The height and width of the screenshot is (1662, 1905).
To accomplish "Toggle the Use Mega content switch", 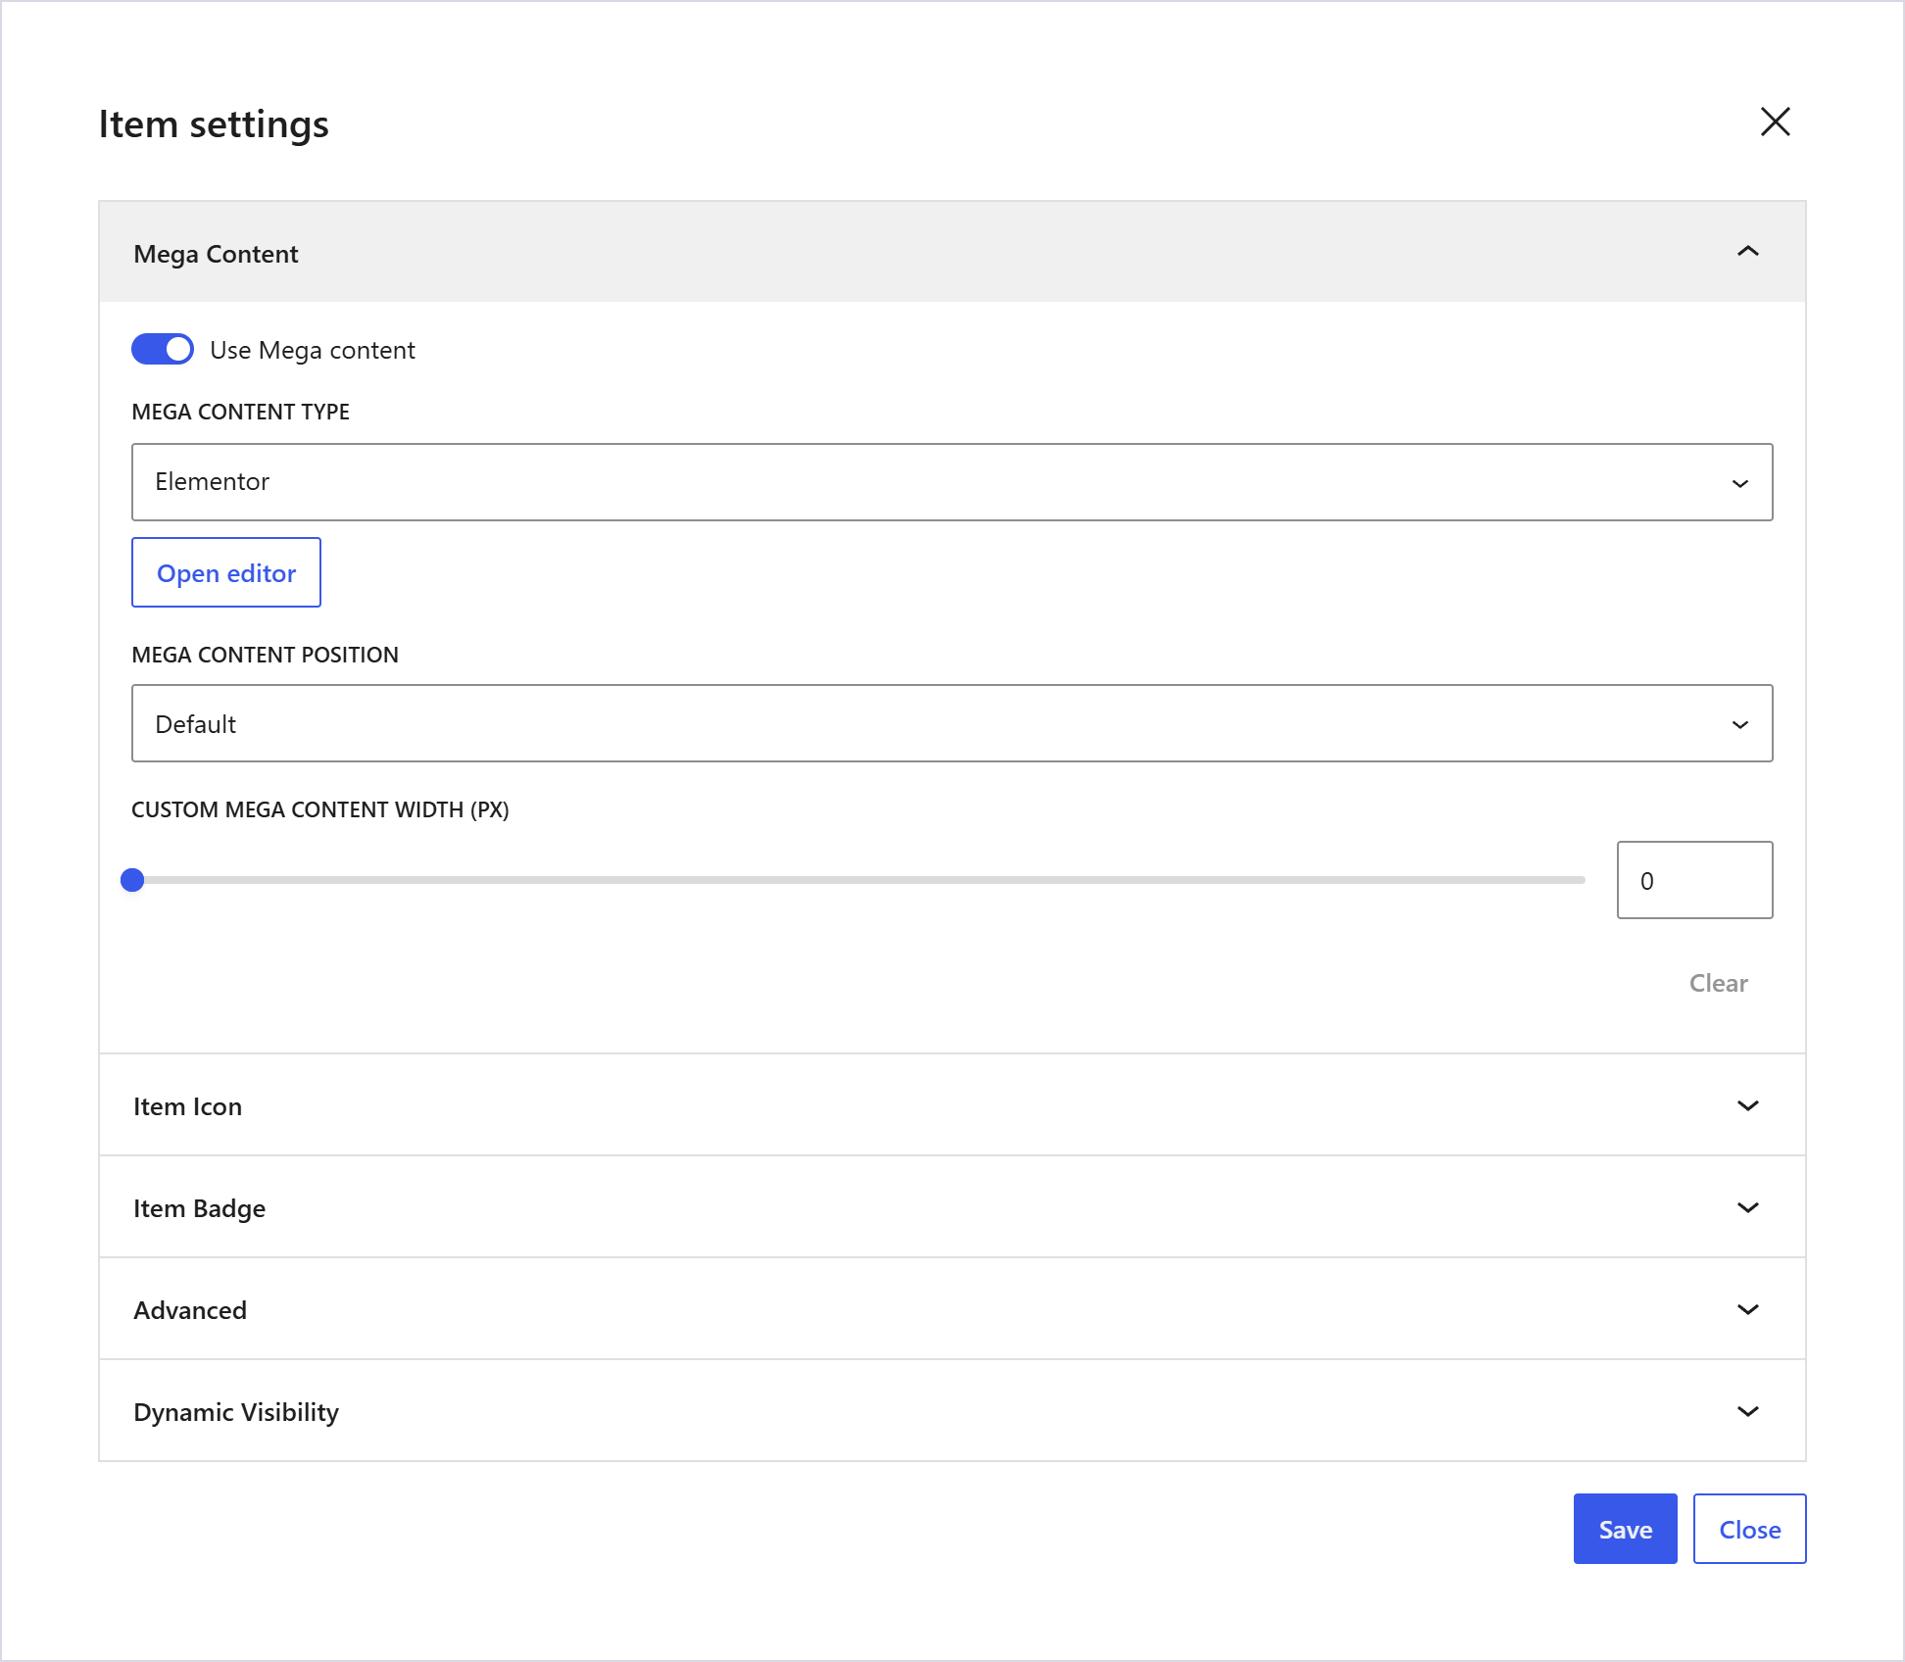I will pos(163,349).
